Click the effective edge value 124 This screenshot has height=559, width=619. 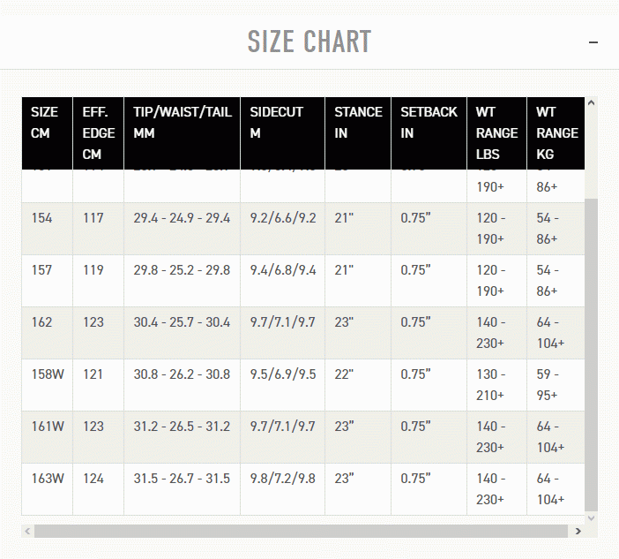pyautogui.click(x=93, y=479)
